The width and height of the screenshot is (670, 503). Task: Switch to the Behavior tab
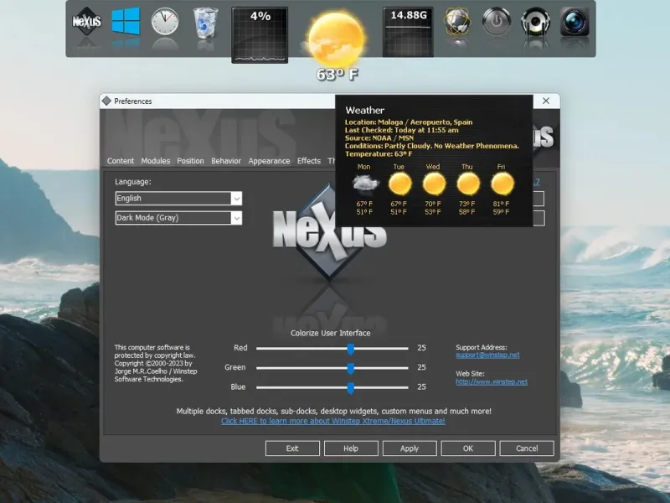(226, 161)
